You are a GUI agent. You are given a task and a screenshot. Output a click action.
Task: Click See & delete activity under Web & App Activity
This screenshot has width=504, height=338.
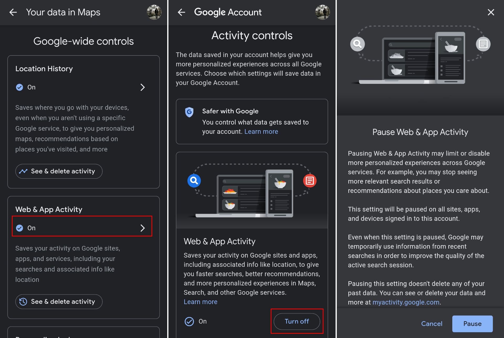click(x=59, y=302)
